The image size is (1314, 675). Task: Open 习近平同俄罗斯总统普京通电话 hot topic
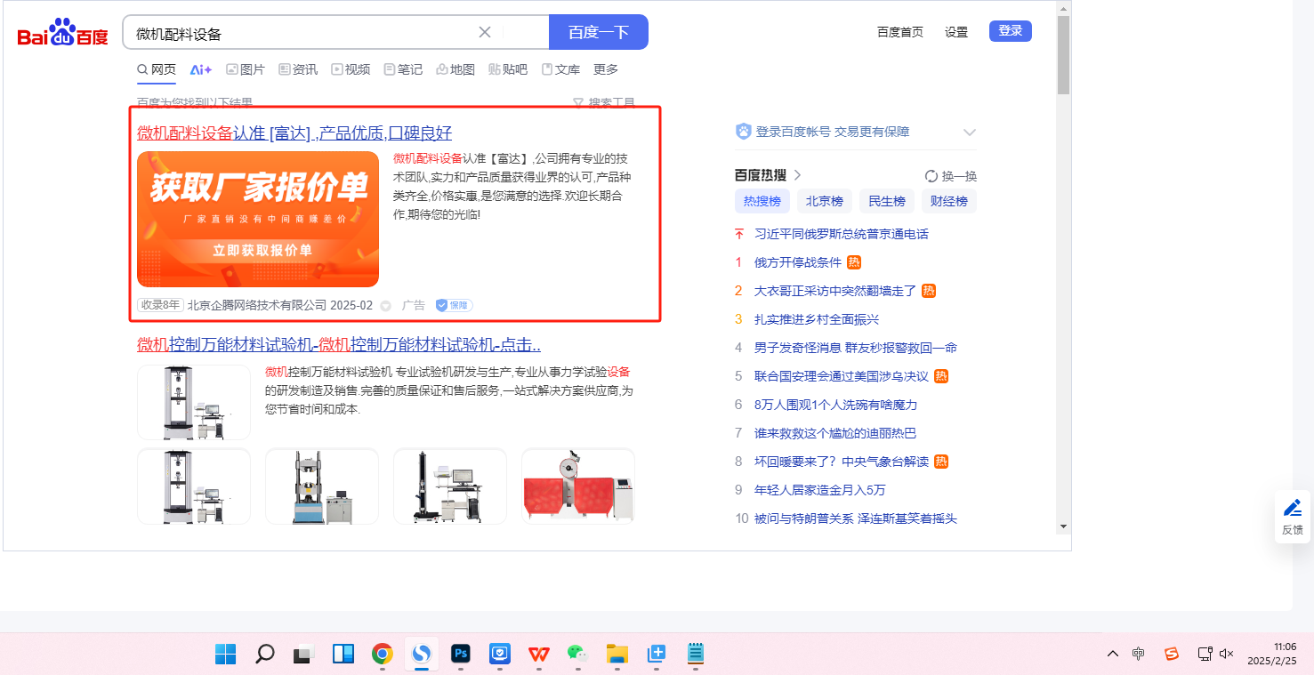(x=842, y=234)
